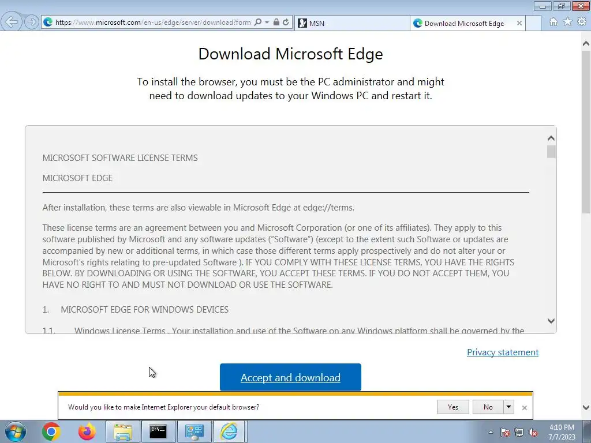This screenshot has width=591, height=443.
Task: Open the Windows Start menu orb
Action: click(x=15, y=431)
